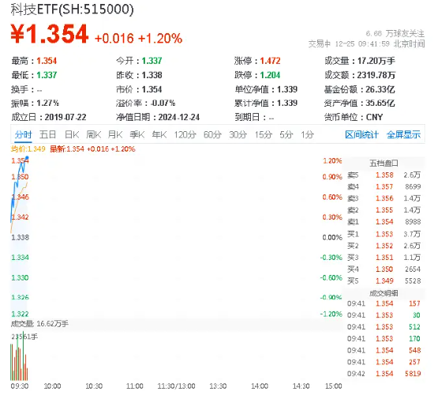
Task: Switch to the 季K tab
Action: click(x=137, y=135)
